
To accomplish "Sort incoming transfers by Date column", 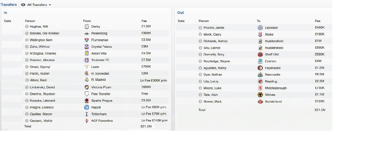I will [x=7, y=21].
